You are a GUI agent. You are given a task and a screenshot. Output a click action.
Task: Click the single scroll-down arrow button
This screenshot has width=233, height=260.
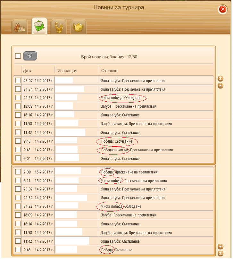click(221, 247)
